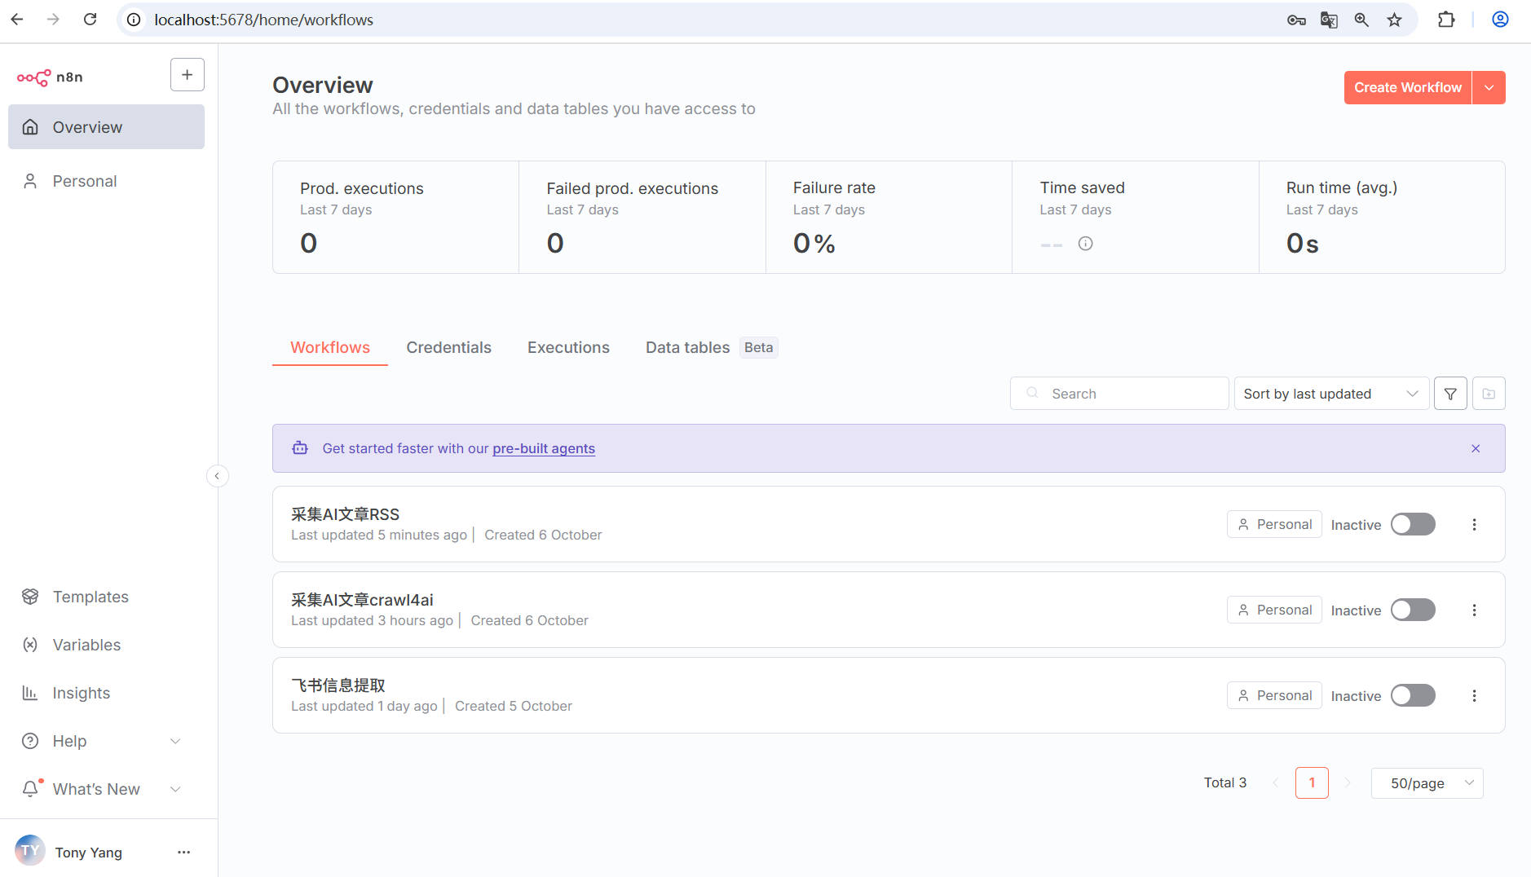Viewport: 1531px width, 877px height.
Task: Turn on the 飞书信息提取 workflow toggle
Action: pos(1413,695)
